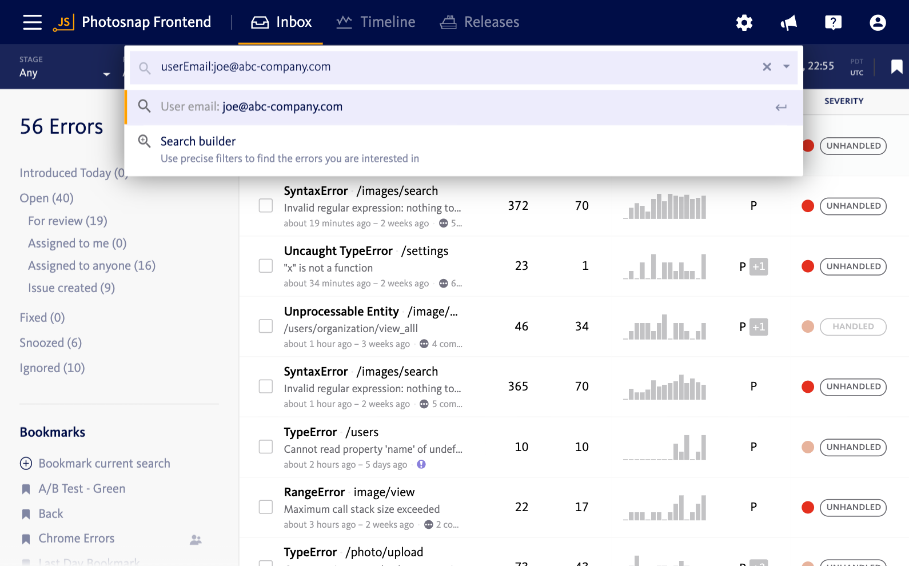Screen dimensions: 909x566
Task: Click the +1 stage badge on Uncaught TypeError row
Action: [x=759, y=266]
